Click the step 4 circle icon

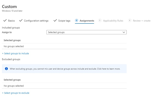(x=76, y=20)
